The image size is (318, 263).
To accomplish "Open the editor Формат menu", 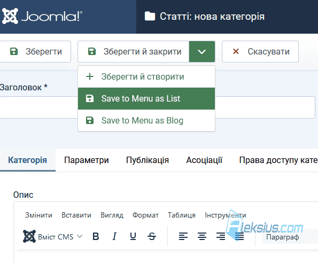I will tap(145, 215).
